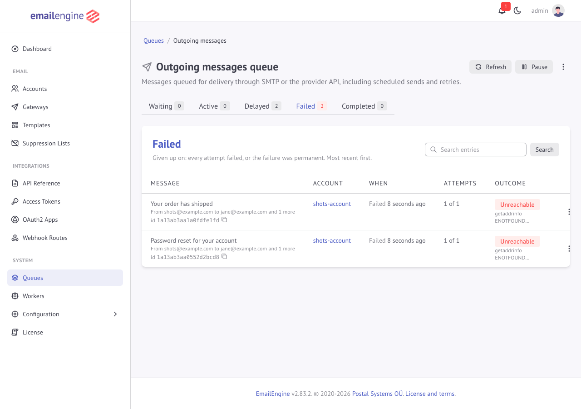Click the Accounts people icon in sidebar
Viewport: 581px width, 409px height.
[x=15, y=89]
